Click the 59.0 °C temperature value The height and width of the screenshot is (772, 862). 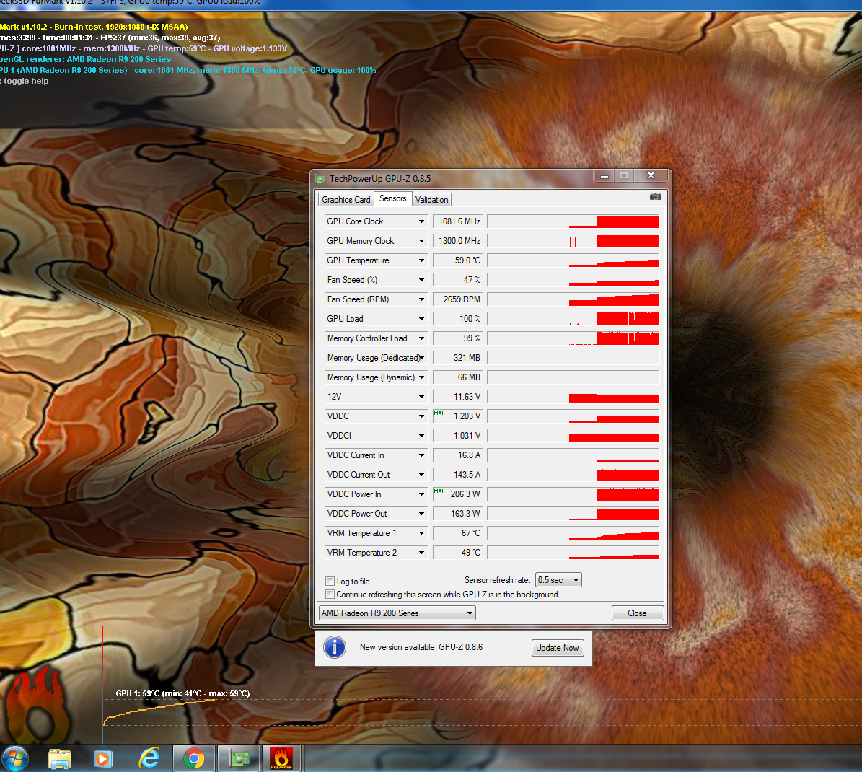pos(458,260)
